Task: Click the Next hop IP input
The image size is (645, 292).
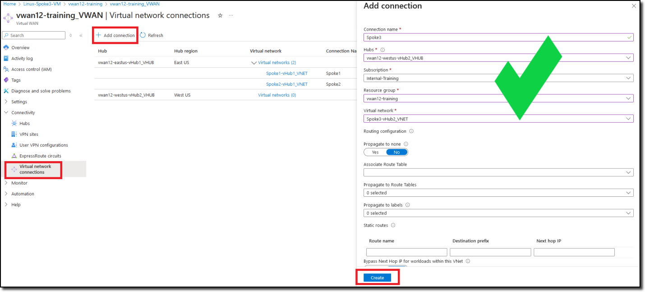Action: (574, 252)
